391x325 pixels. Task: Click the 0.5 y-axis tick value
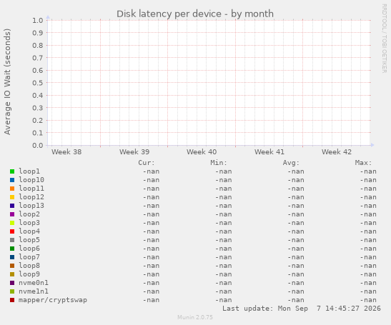click(38, 83)
